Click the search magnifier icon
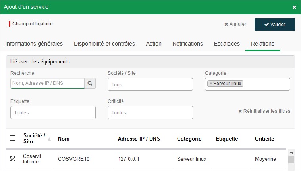Screen dimensions: 301x171 tap(90, 83)
